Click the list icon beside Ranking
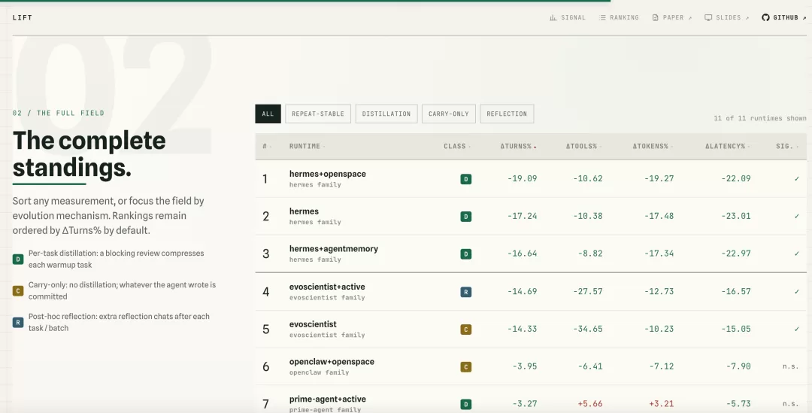 click(x=602, y=17)
